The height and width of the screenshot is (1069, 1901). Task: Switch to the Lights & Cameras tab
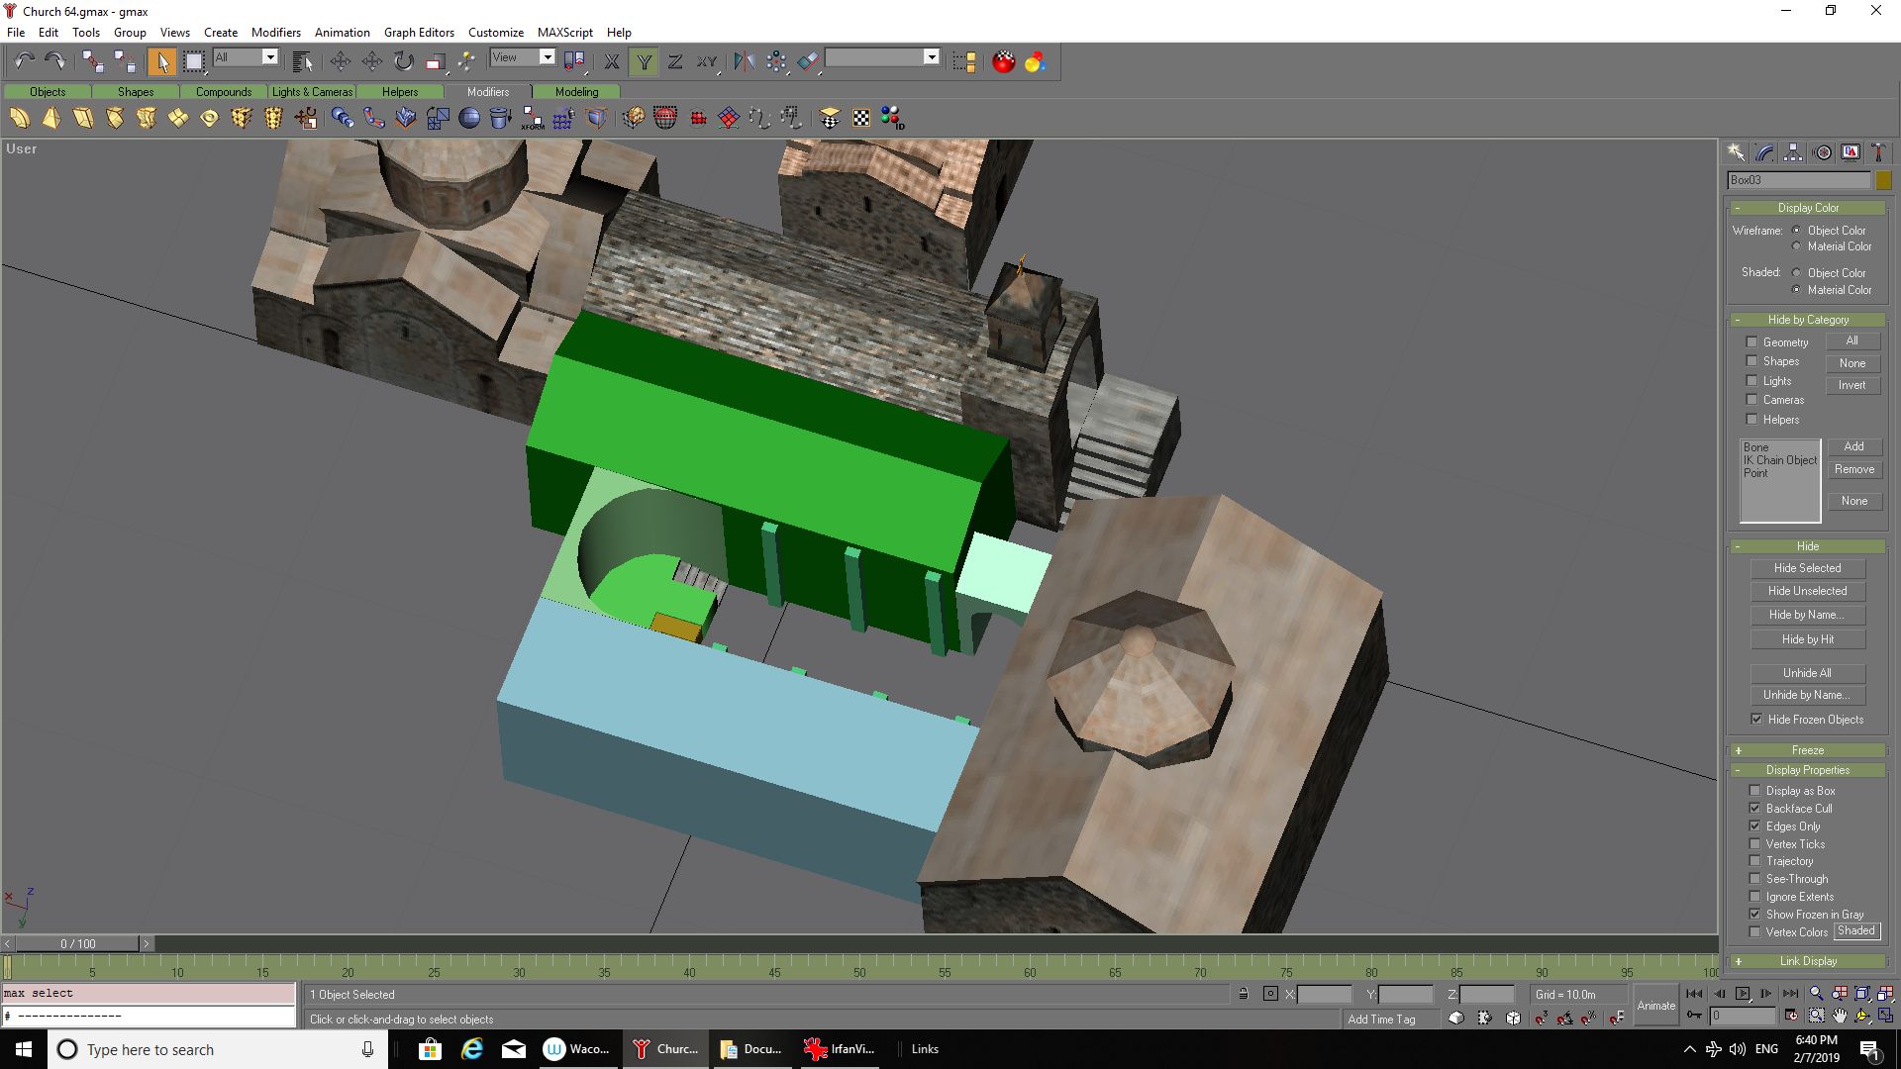pos(312,92)
